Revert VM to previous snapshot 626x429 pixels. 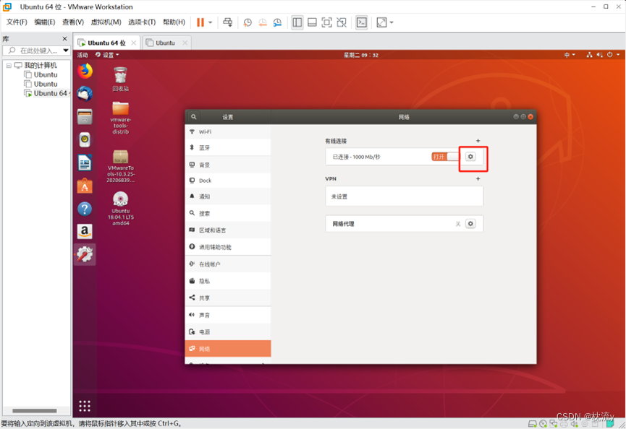point(262,22)
